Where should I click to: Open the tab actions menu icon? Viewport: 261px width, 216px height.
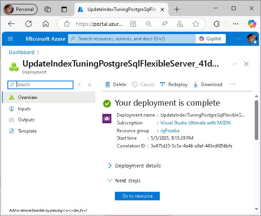(x=64, y=9)
